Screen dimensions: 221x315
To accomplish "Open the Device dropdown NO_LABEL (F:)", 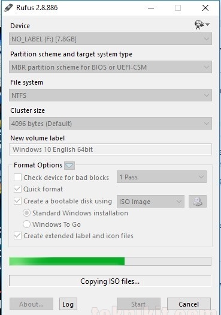I will [x=110, y=39].
